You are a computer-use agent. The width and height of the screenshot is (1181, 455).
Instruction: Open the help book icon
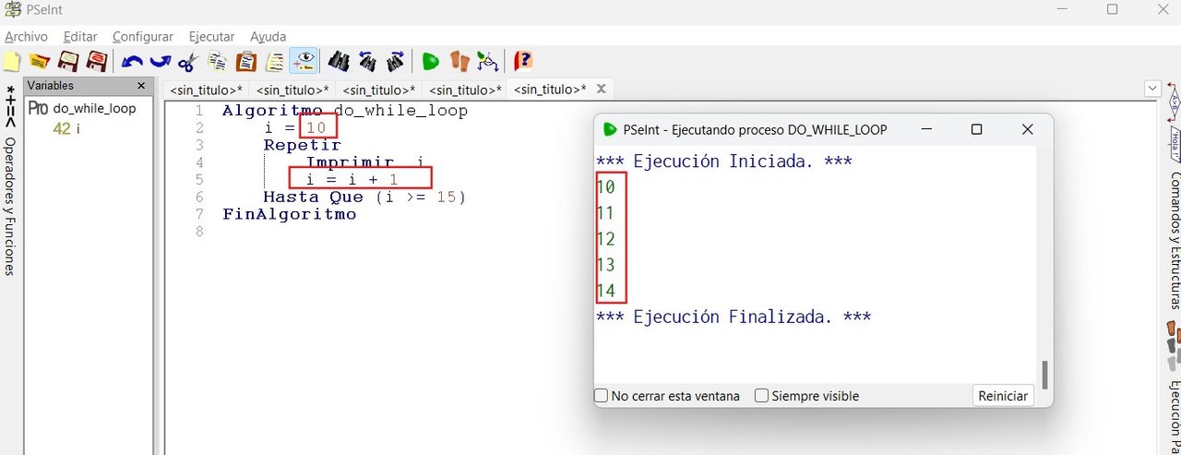pos(523,62)
